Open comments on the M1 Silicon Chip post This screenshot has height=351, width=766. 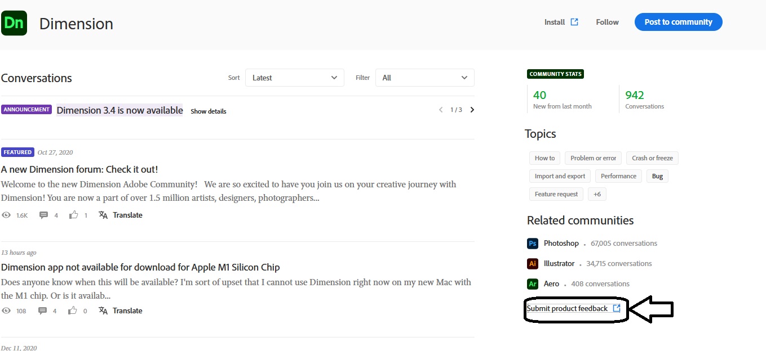tap(43, 310)
